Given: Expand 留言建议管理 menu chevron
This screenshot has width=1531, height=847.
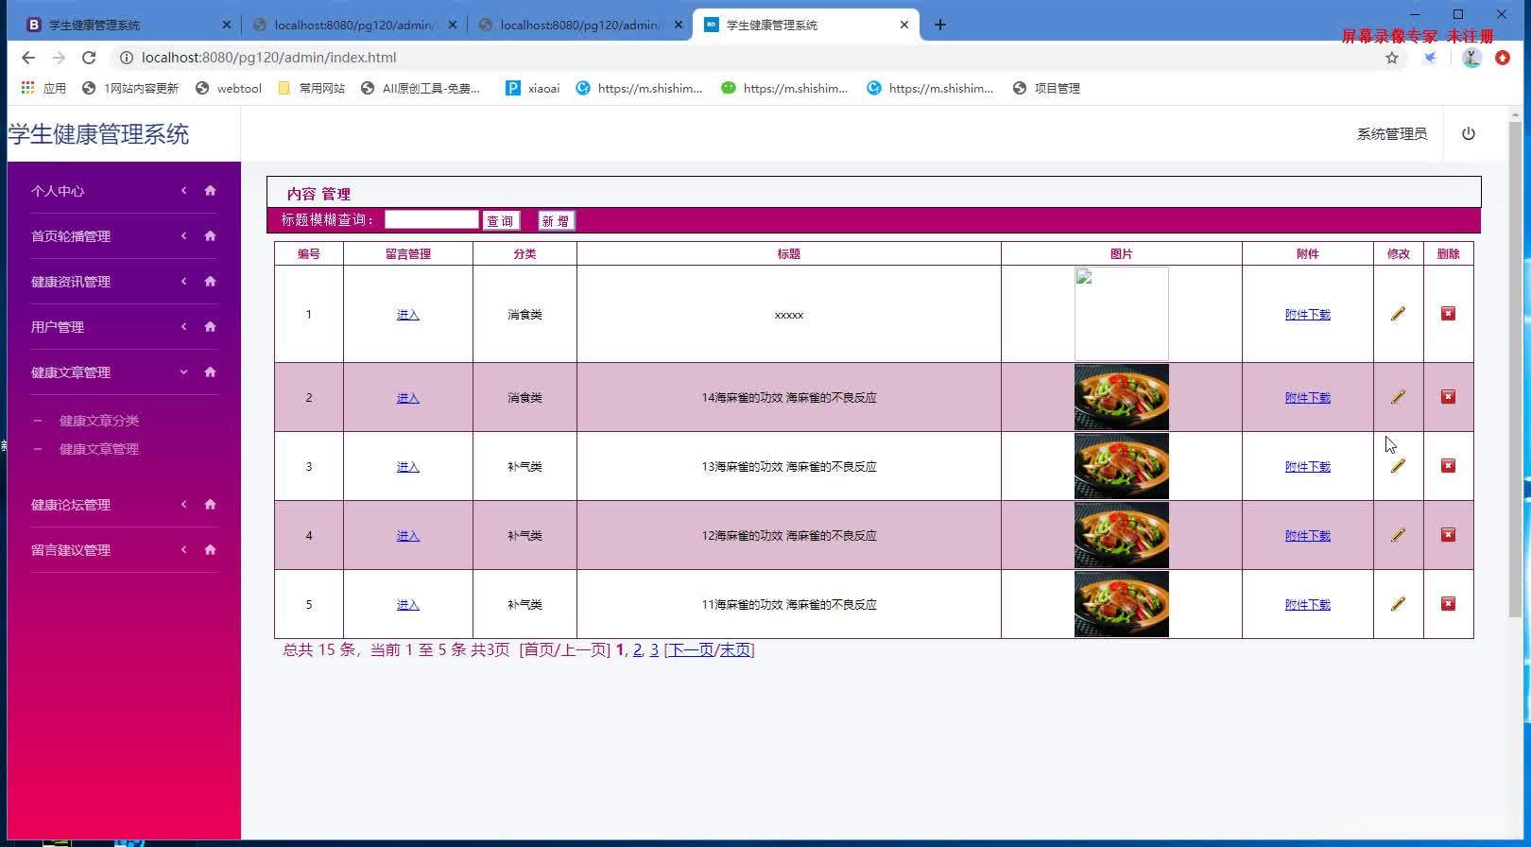Looking at the screenshot, I should (x=183, y=549).
